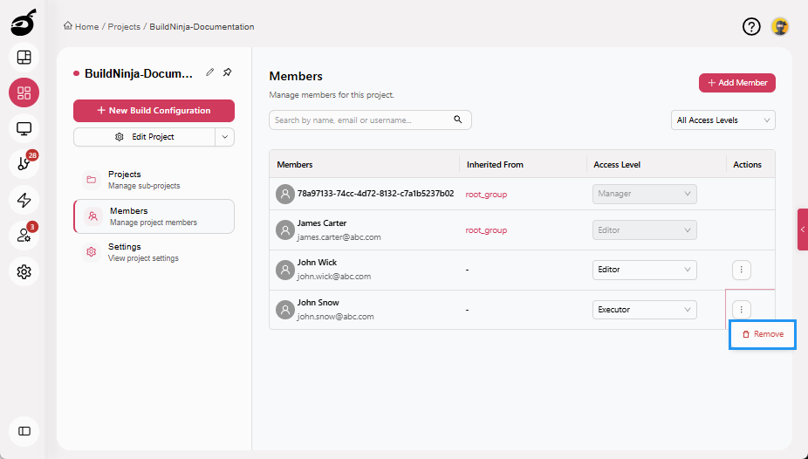Click New Build Configuration button
808x459 pixels.
[x=154, y=111]
